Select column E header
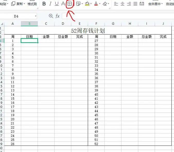This screenshot has width=174, height=152. tap(80, 24)
